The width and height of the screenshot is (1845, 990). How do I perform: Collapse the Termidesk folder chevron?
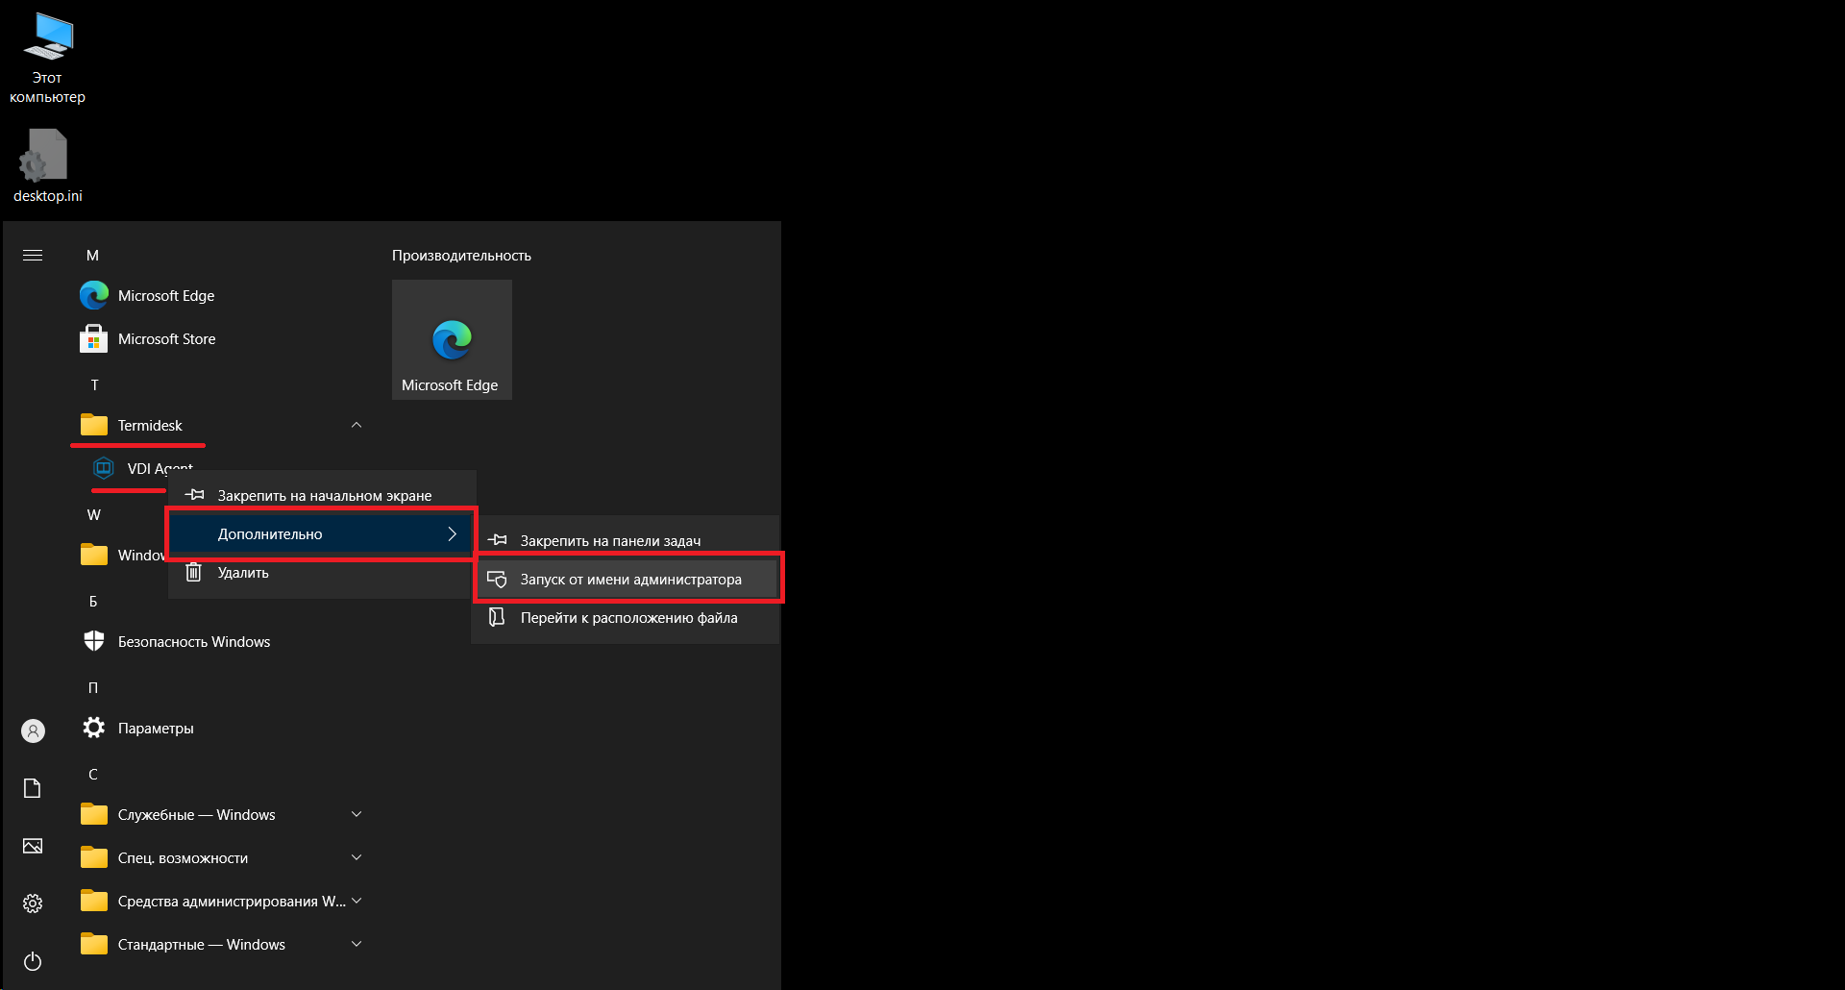(x=357, y=425)
